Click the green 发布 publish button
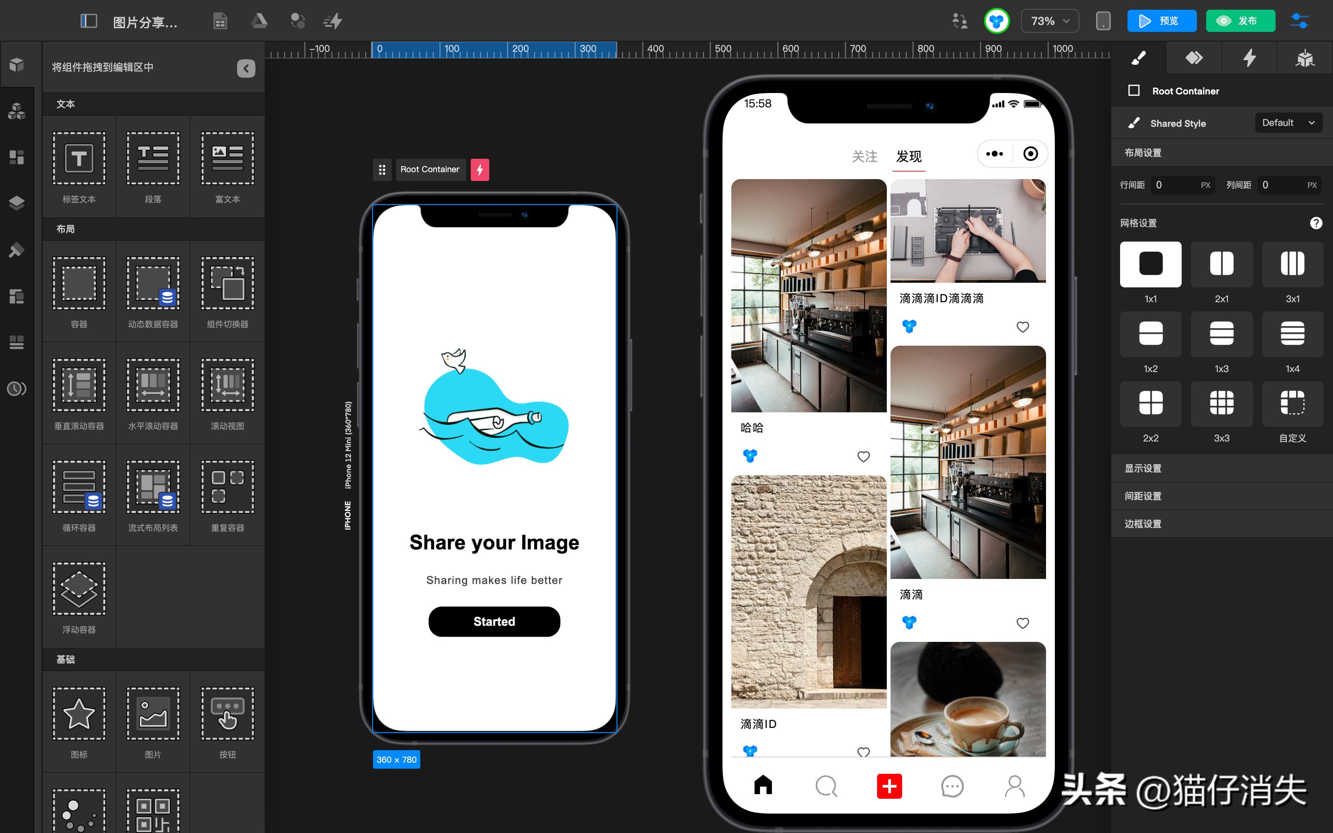Viewport: 1333px width, 833px height. pyautogui.click(x=1240, y=21)
